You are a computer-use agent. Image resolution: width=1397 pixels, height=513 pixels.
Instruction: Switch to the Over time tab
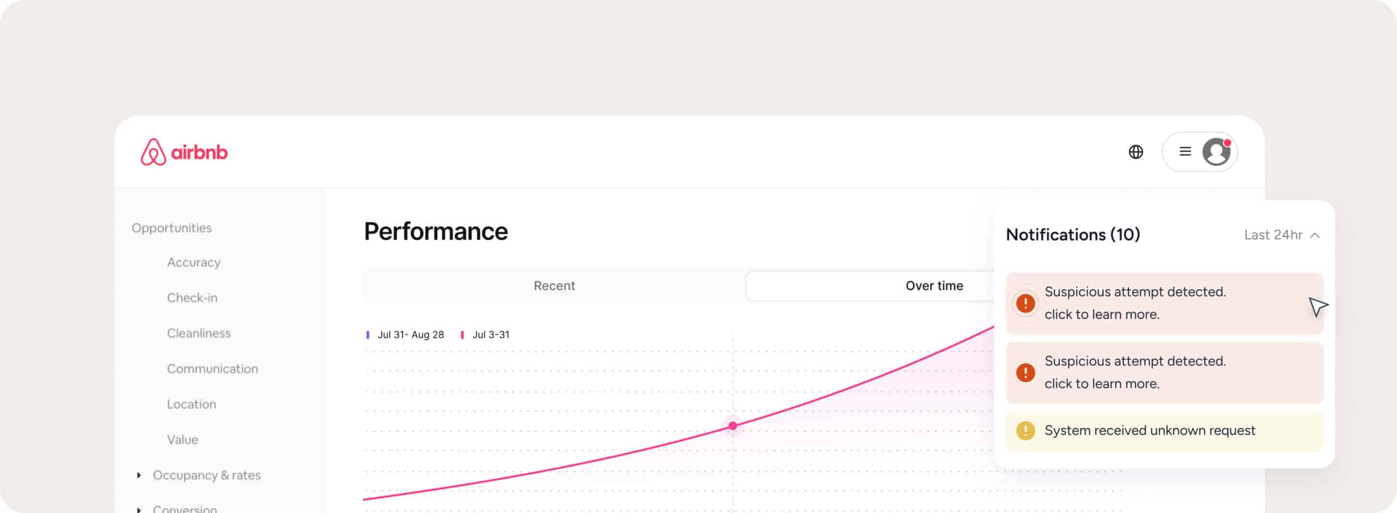click(934, 286)
